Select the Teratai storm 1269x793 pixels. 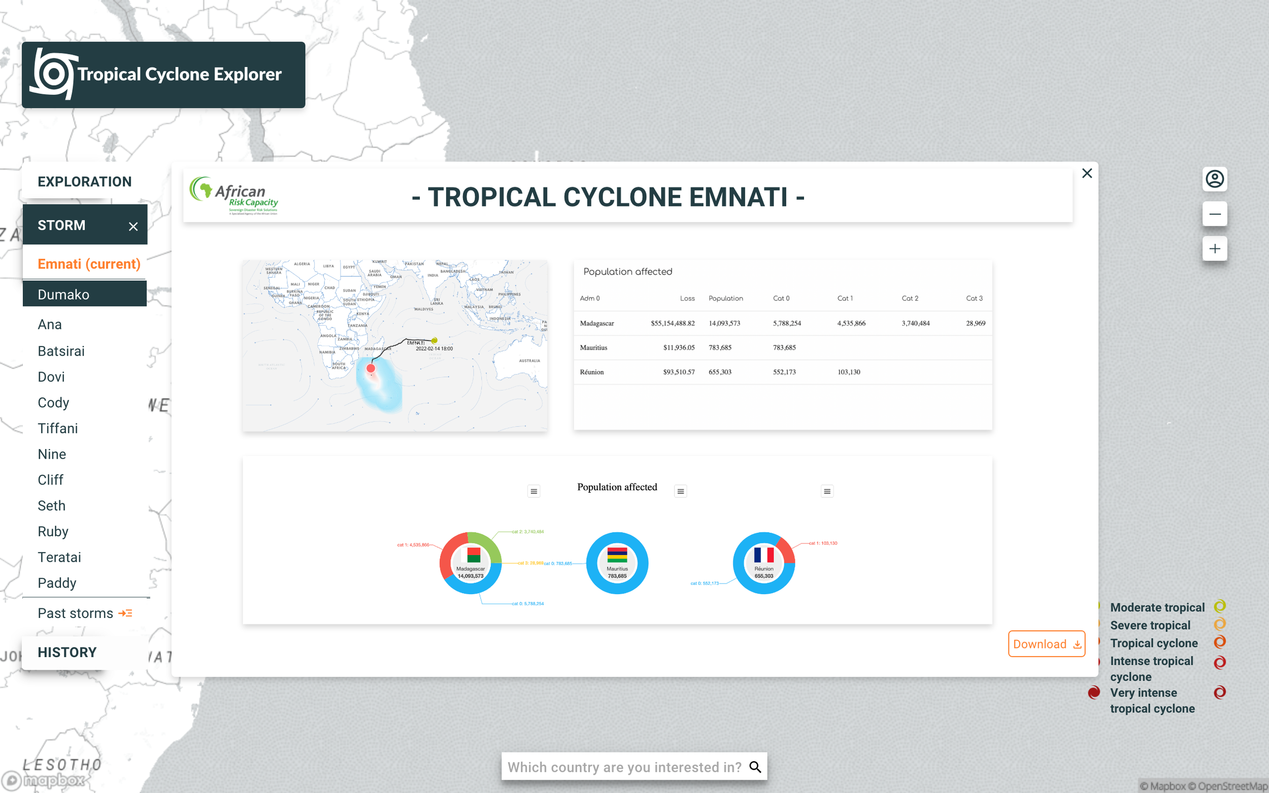click(59, 557)
